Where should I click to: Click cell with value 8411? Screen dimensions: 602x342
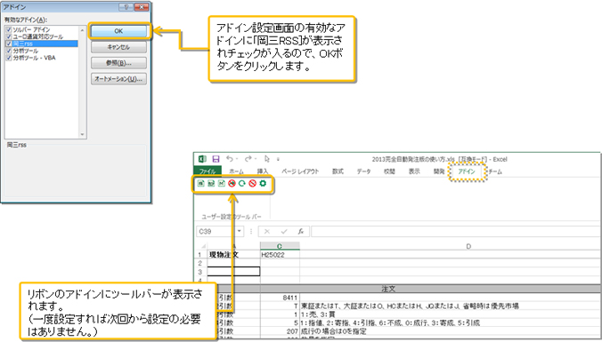click(x=280, y=298)
